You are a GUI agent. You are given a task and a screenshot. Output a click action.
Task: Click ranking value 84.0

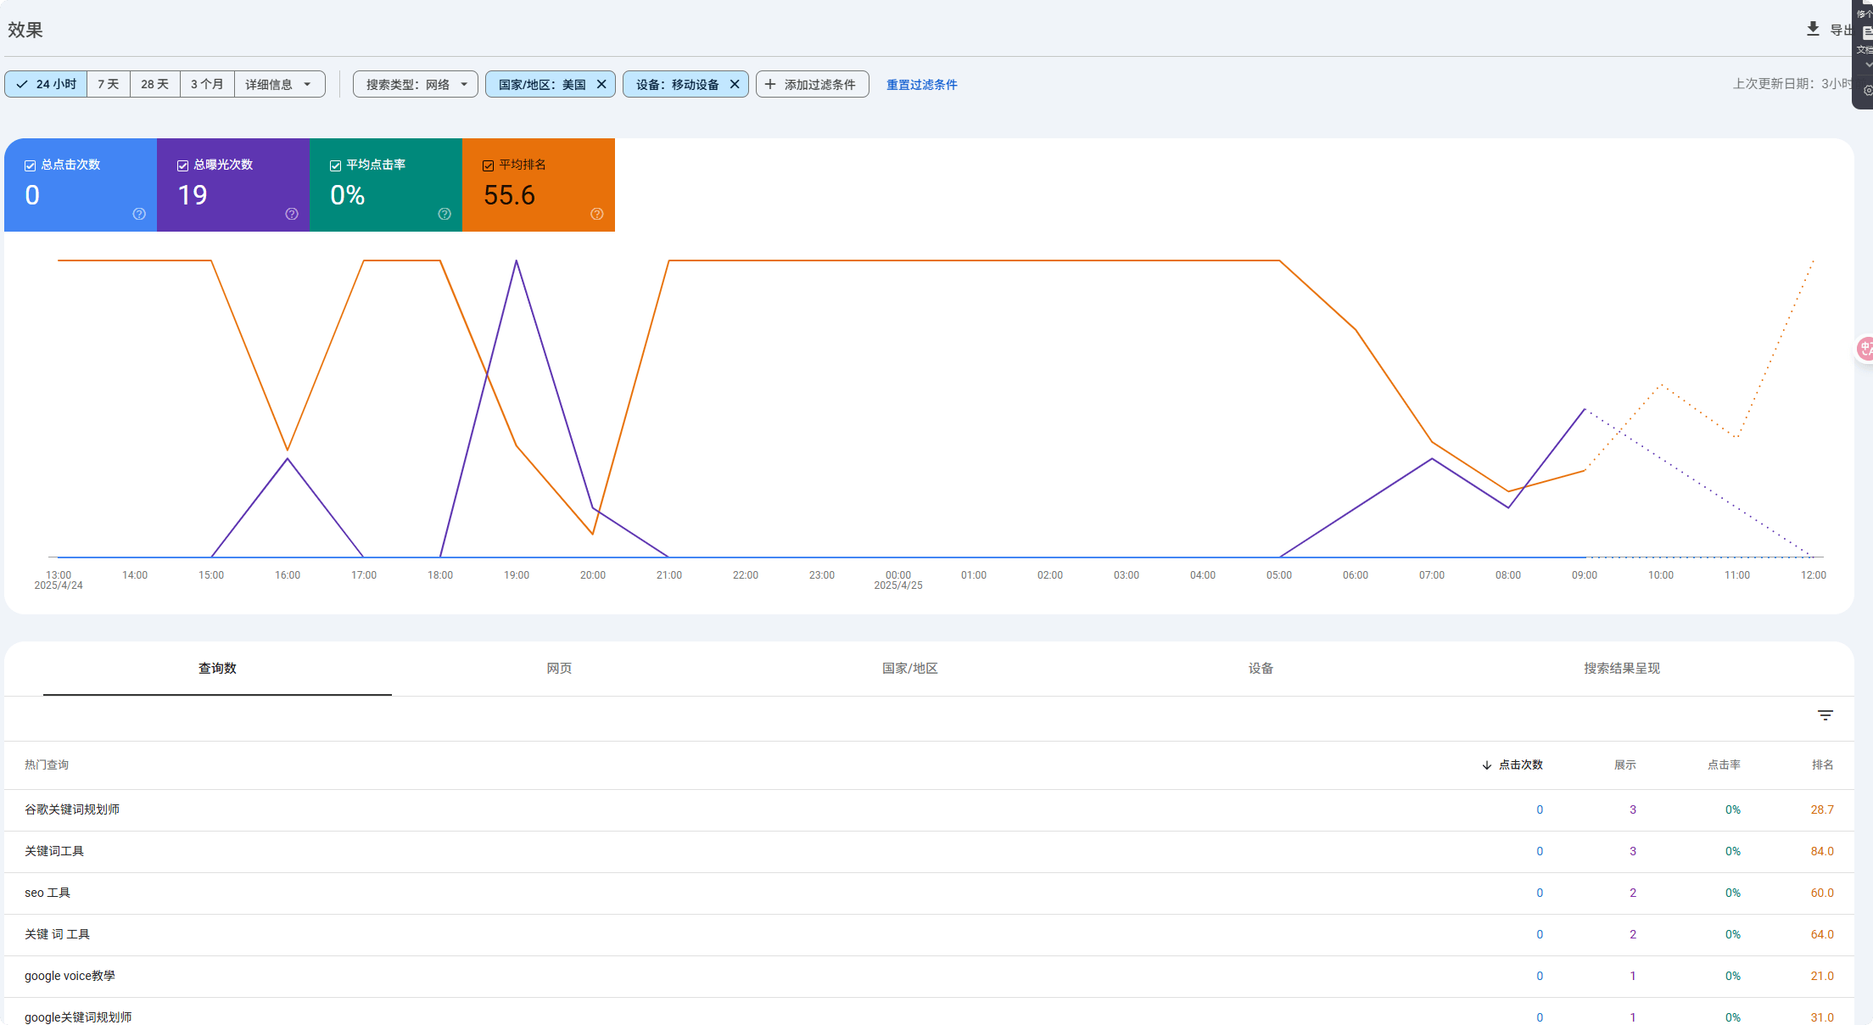1822,852
